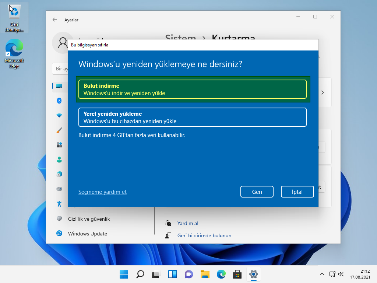Open the Windows Start menu
Screen dimensions: 377x283
click(124, 274)
